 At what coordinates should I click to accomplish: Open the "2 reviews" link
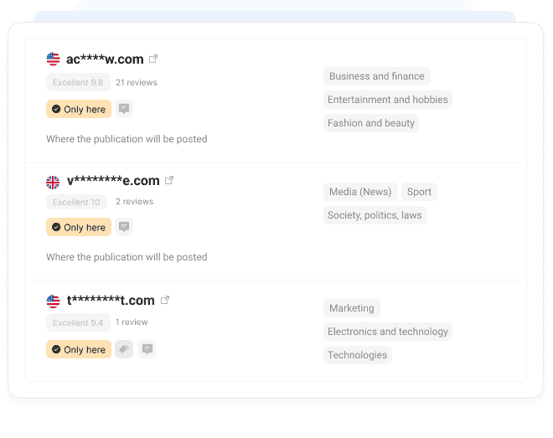coord(134,202)
